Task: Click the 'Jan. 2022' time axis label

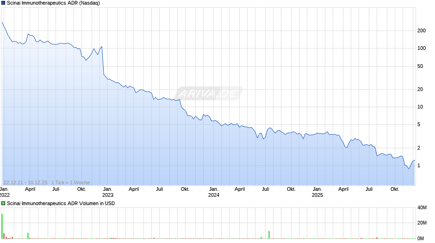Action: [x=5, y=192]
